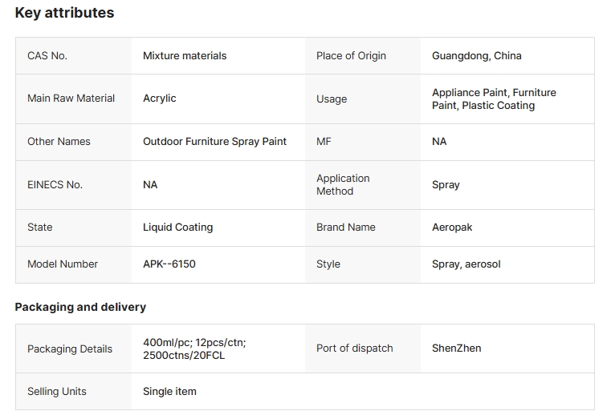
Task: Click the Spray application method value
Action: coord(446,185)
